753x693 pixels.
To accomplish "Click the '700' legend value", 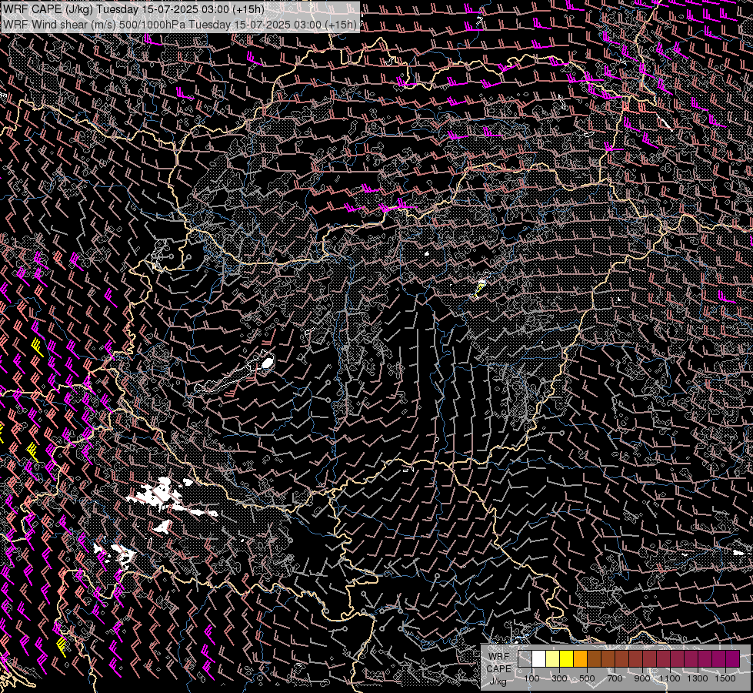I will [x=615, y=678].
